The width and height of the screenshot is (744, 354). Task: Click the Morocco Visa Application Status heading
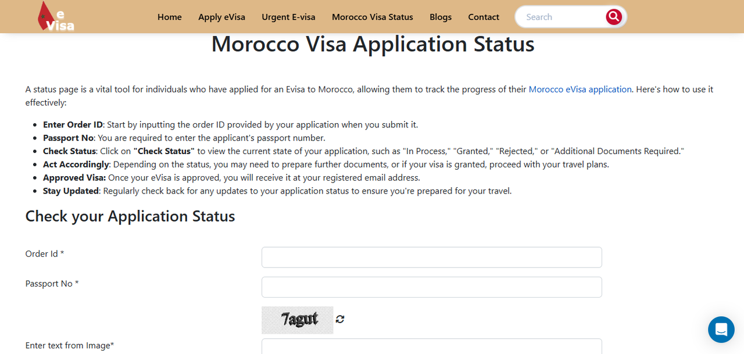pos(373,45)
